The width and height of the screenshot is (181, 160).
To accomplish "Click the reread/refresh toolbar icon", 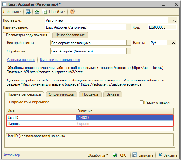I will click(37, 12).
